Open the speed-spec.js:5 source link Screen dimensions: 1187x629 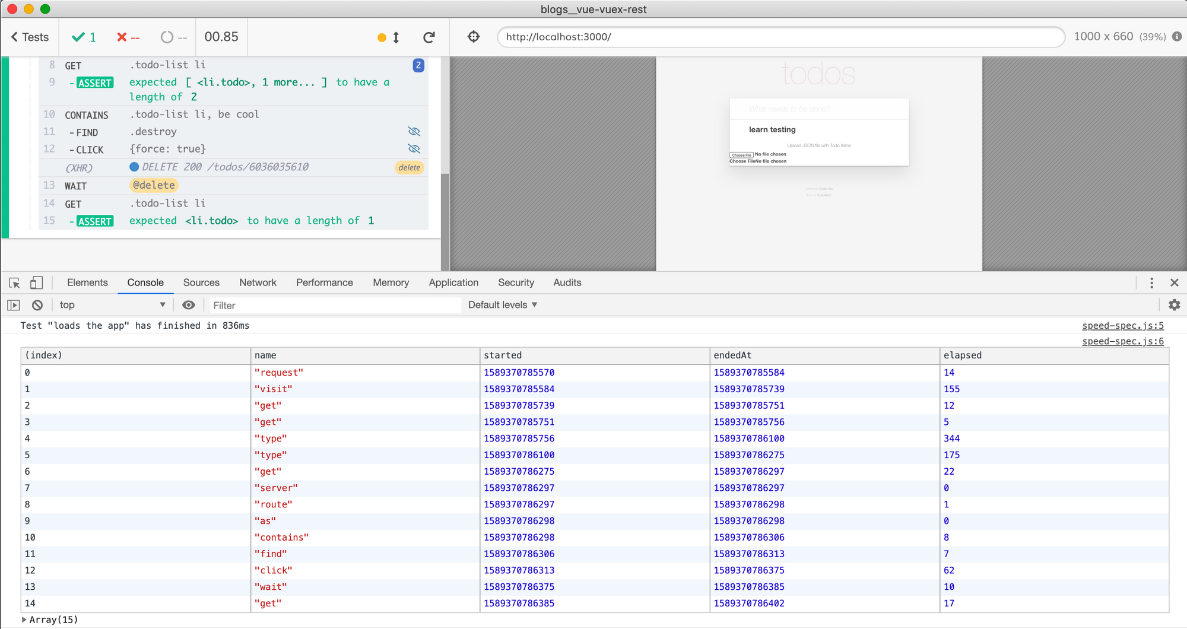point(1122,326)
